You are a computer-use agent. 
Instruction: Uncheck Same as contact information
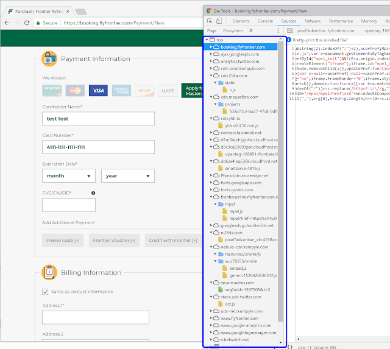pos(45,292)
